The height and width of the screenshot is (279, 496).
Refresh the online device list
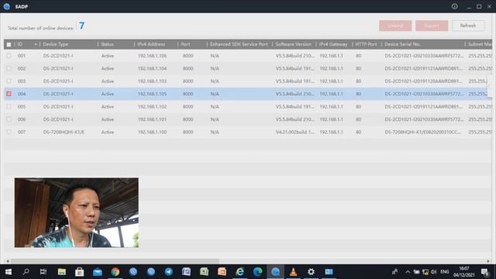pos(468,26)
